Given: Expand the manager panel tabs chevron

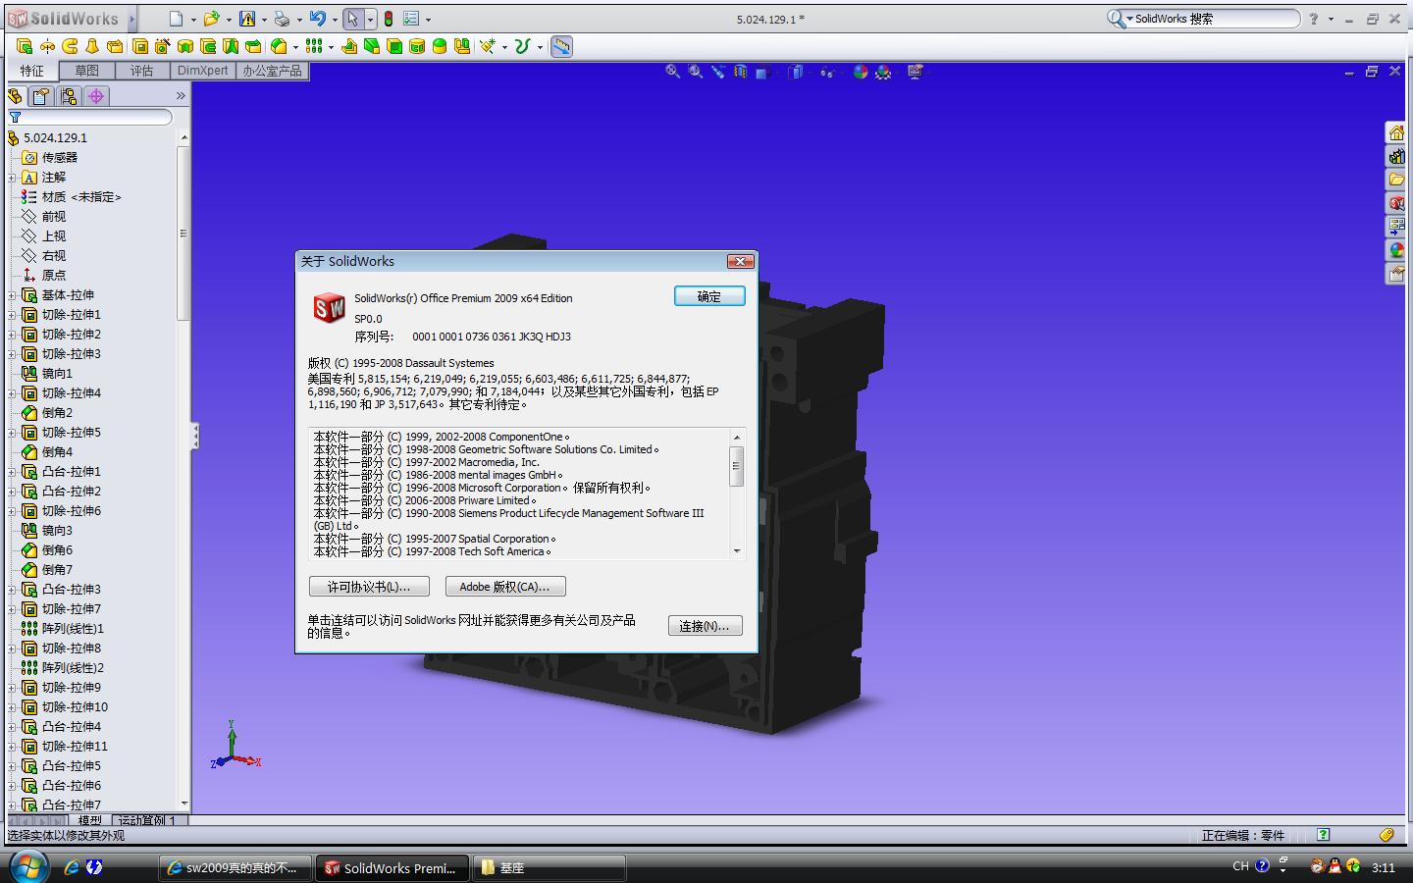Looking at the screenshot, I should click(x=181, y=96).
